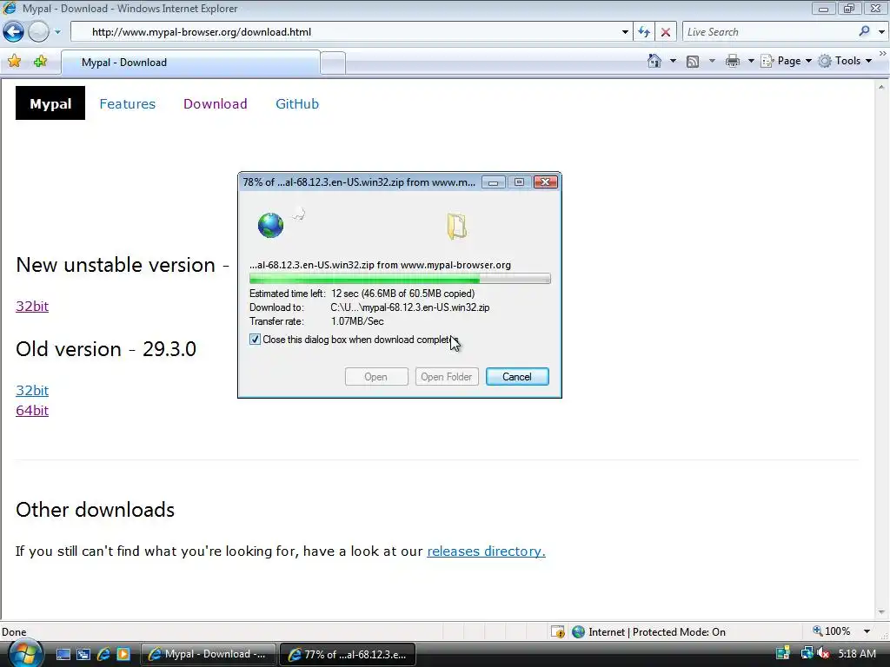Click the 100% zoom level button
Image resolution: width=890 pixels, height=667 pixels.
click(x=832, y=631)
